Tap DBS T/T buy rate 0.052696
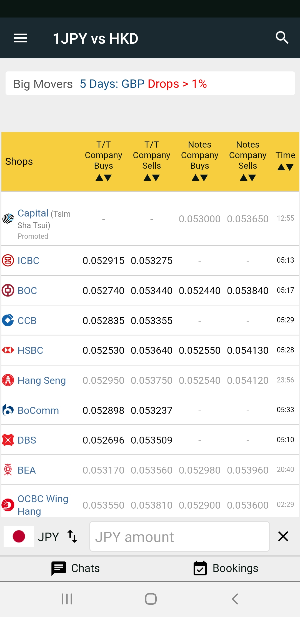Screen dimensions: 300x617 coord(104,440)
